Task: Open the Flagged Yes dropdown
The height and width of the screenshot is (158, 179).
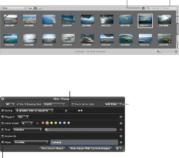Action: (x=23, y=117)
